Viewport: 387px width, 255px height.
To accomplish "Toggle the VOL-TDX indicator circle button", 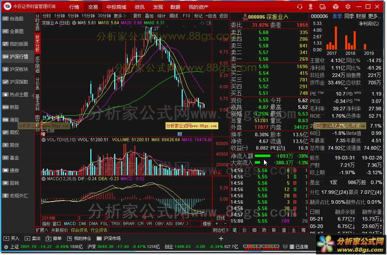I will 44,140.
